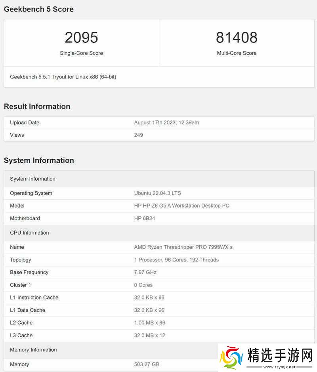317x372 pixels.
Task: Click the HP 8B24 motherboard value
Action: tap(145, 218)
